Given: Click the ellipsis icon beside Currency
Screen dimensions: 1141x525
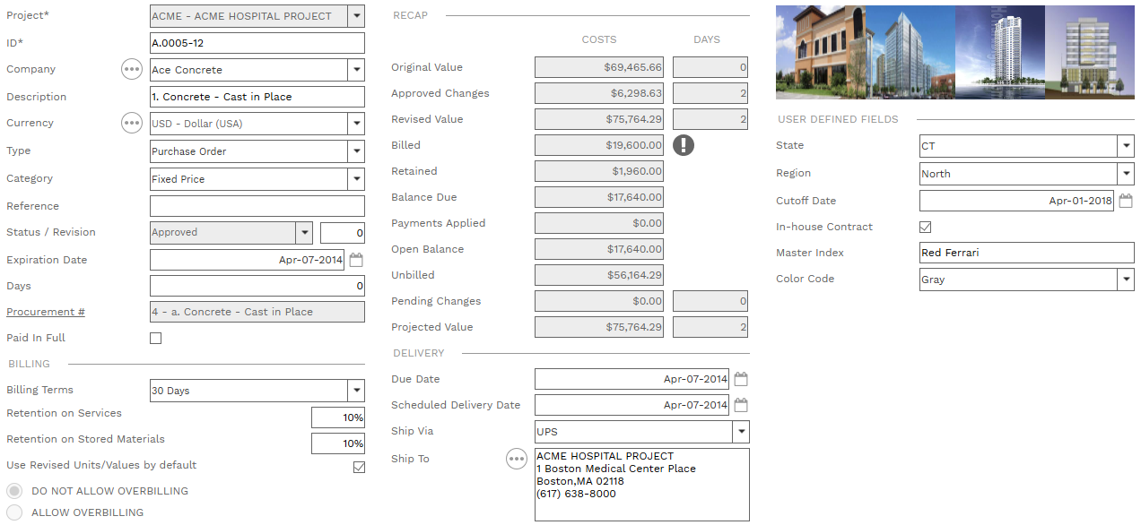Looking at the screenshot, I should click(x=132, y=123).
